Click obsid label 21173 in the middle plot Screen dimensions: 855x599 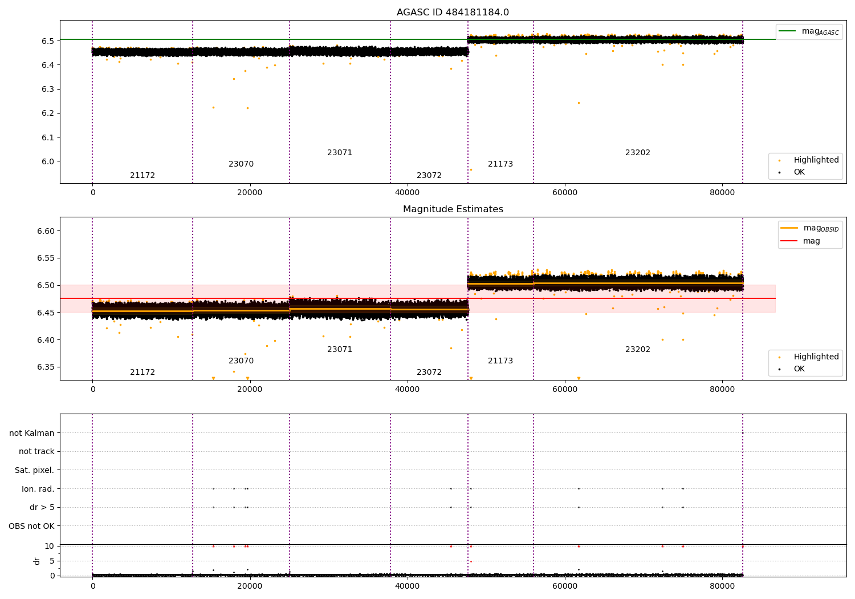(x=500, y=361)
